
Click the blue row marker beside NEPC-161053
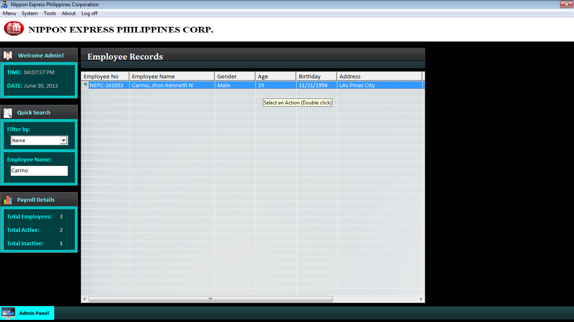86,84
